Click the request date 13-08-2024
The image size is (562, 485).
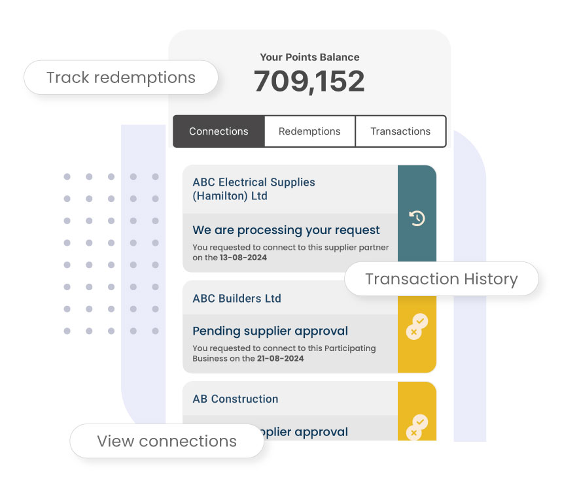(243, 258)
